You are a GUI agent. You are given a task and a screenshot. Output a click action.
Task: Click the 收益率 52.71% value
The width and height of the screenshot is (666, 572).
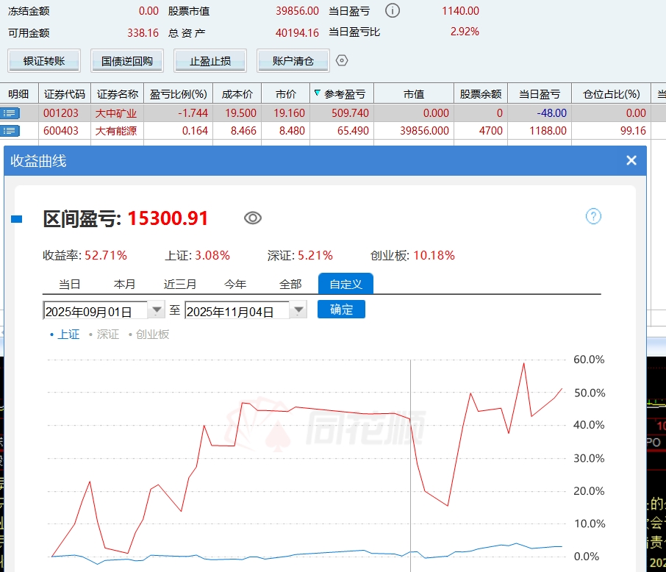[106, 255]
